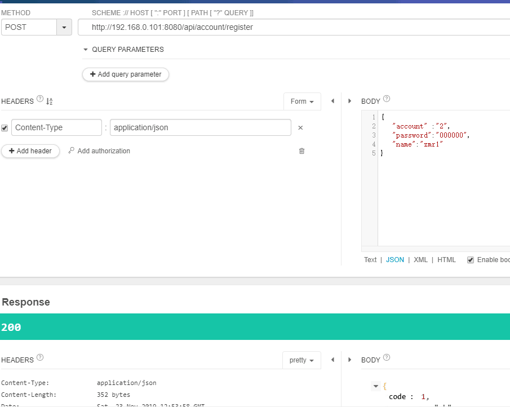Click the response headers help icon
This screenshot has height=407, width=510.
pyautogui.click(x=40, y=357)
